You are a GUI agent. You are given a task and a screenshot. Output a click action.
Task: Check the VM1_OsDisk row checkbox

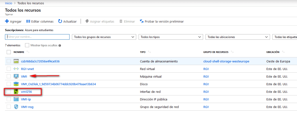point(9,84)
